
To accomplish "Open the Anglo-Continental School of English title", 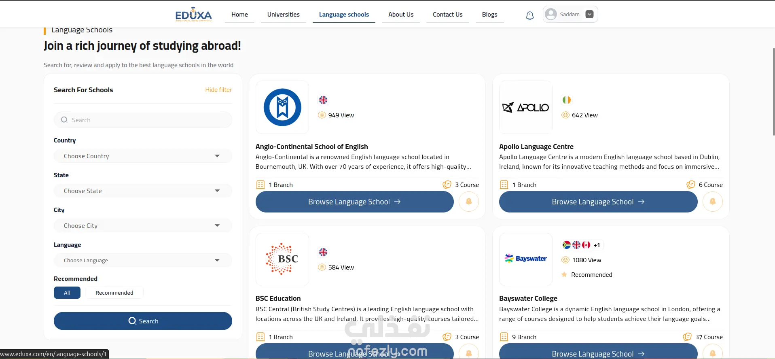I will point(311,147).
